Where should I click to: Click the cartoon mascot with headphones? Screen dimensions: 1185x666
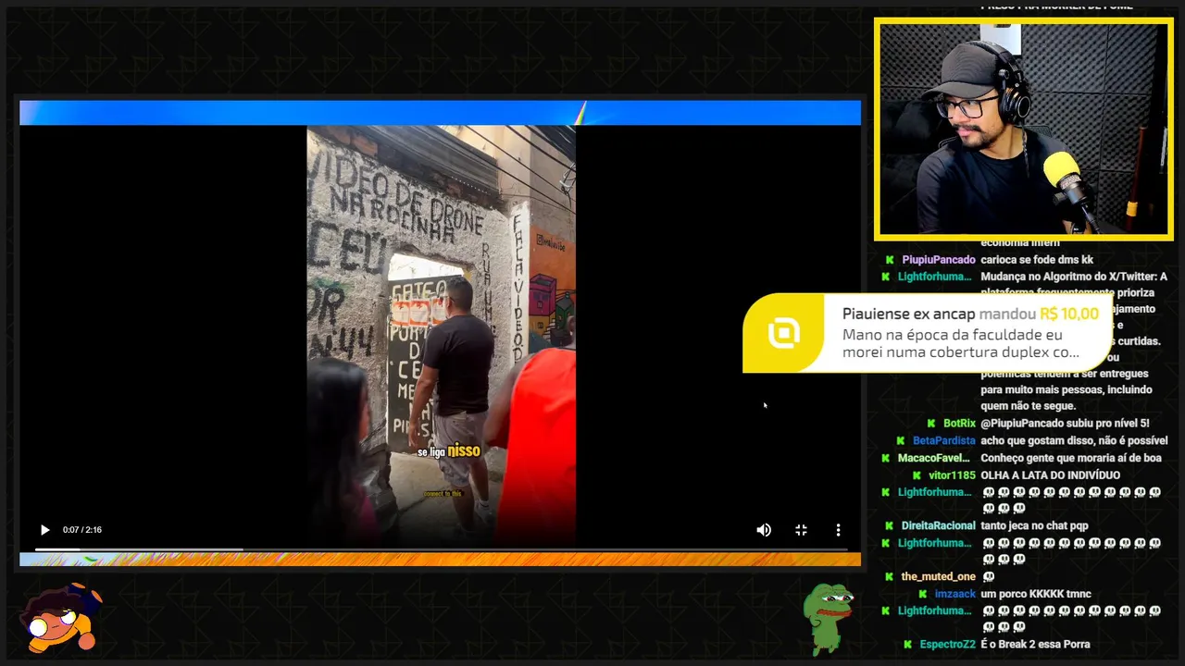(60, 617)
